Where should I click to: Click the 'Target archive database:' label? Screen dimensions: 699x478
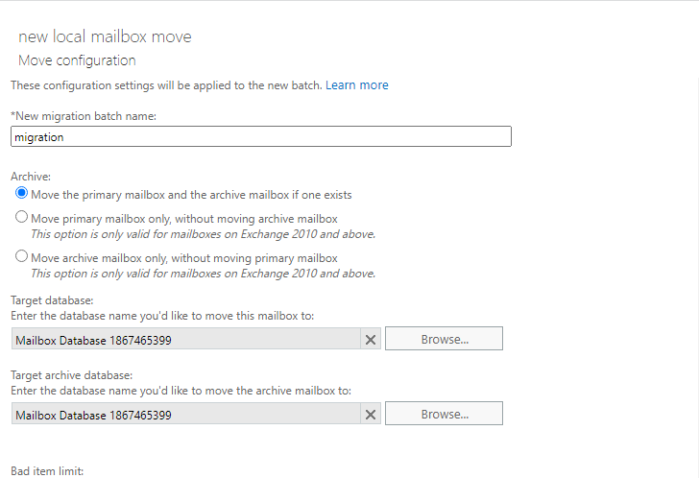[72, 375]
